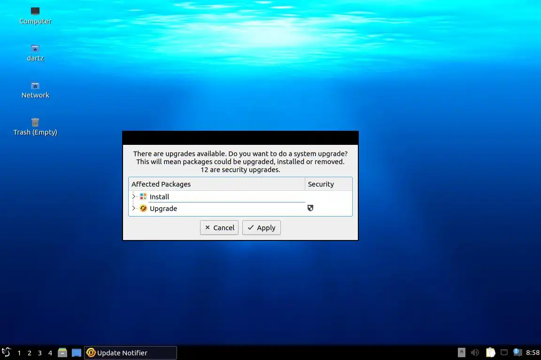Open the file manager taskbar icon
The height and width of the screenshot is (360, 541).
pos(62,352)
